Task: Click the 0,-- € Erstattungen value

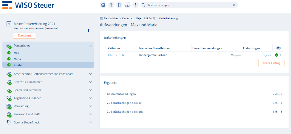Action: pyautogui.click(x=267, y=55)
